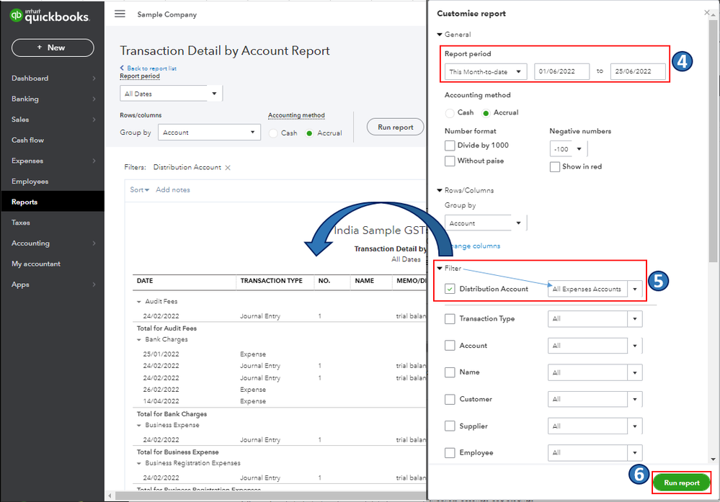720x502 pixels.
Task: Collapse the Audit Fees group arrow
Action: coord(139,302)
